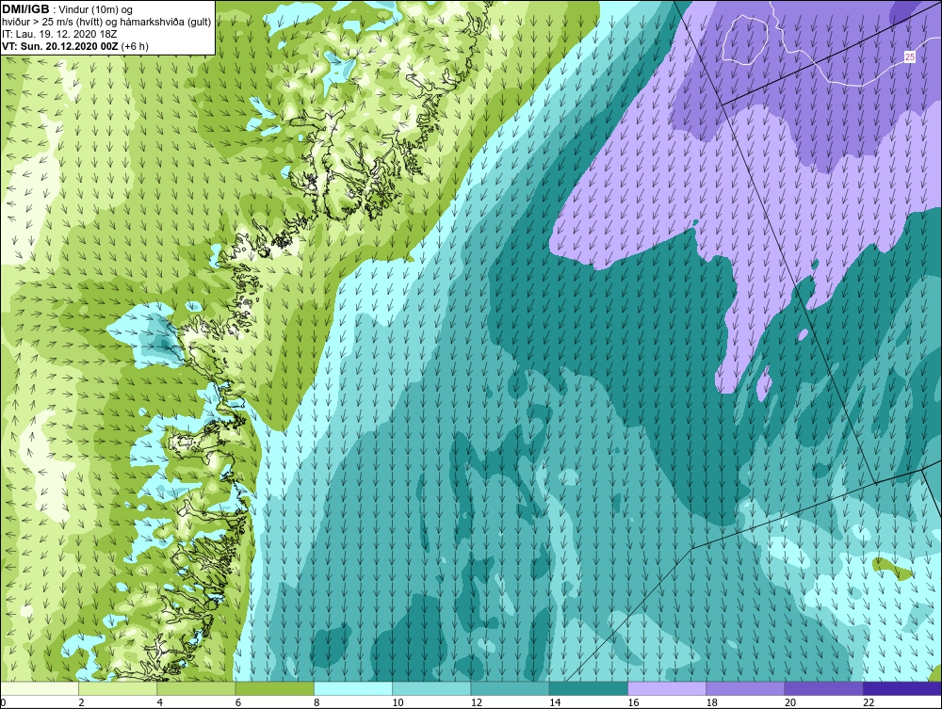This screenshot has width=942, height=709.
Task: Click the 25 gust contour label
Action: [910, 57]
